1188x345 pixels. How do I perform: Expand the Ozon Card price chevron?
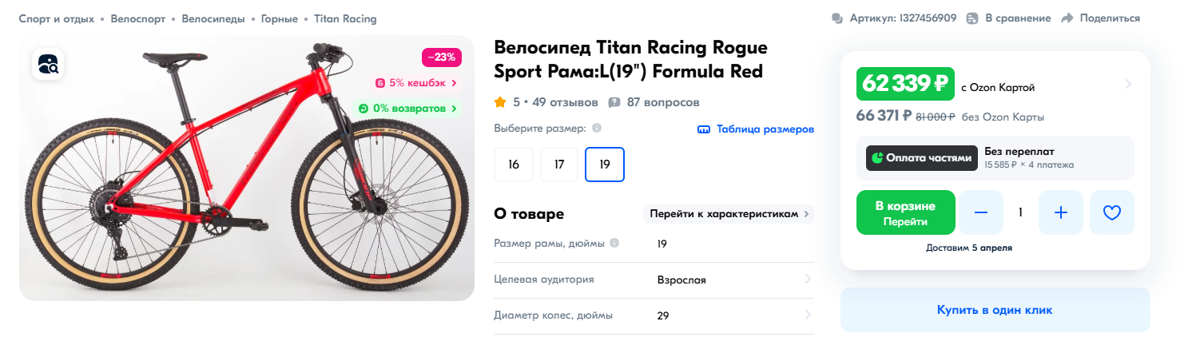click(x=1128, y=84)
